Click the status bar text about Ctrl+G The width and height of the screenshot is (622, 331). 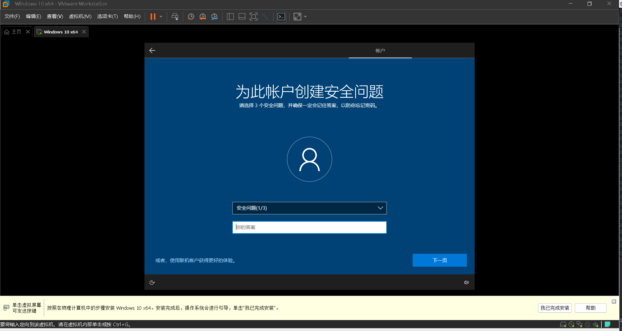(66, 324)
